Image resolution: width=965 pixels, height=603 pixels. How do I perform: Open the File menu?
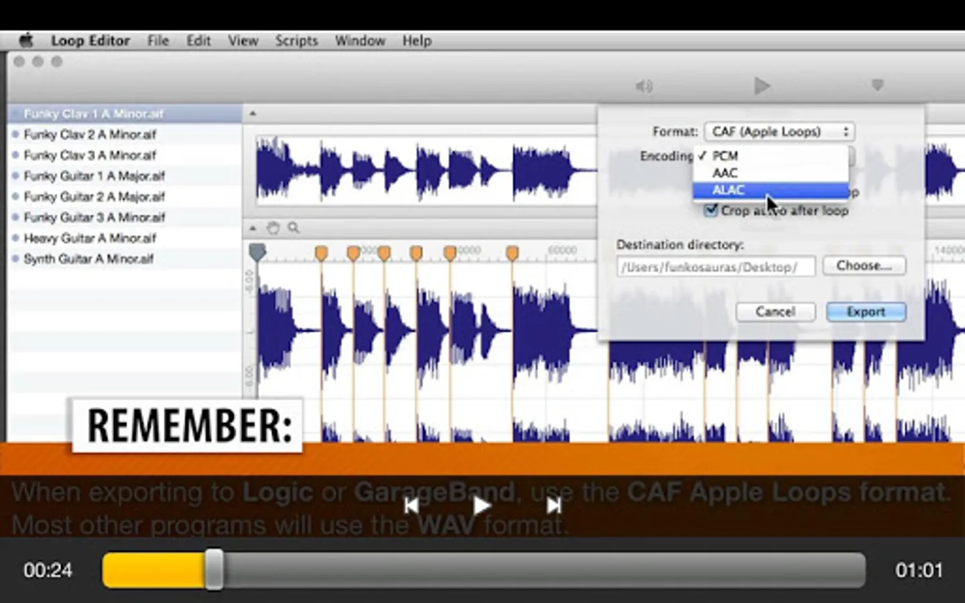(x=158, y=41)
